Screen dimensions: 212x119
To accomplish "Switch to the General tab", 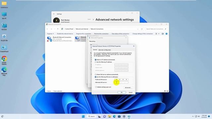I will (x=95, y=50).
